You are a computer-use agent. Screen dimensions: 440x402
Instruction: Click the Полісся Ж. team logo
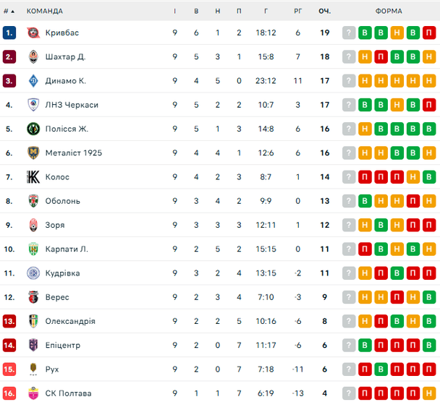[x=33, y=129]
